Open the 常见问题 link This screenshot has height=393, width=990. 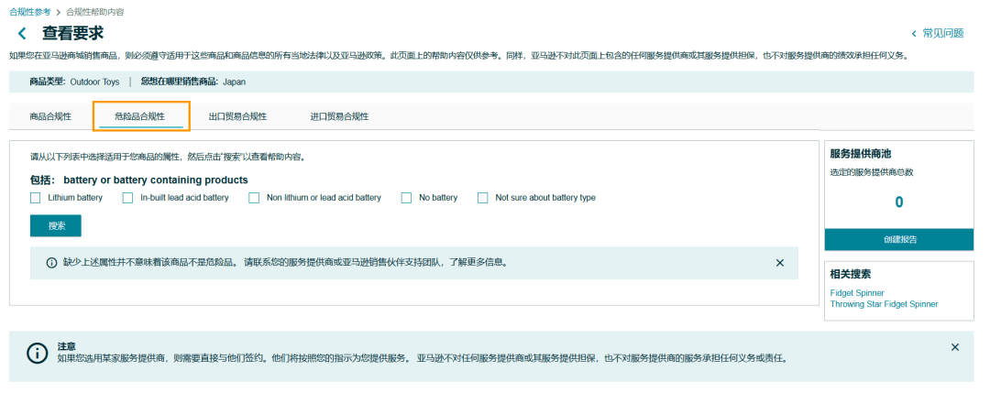tap(942, 33)
